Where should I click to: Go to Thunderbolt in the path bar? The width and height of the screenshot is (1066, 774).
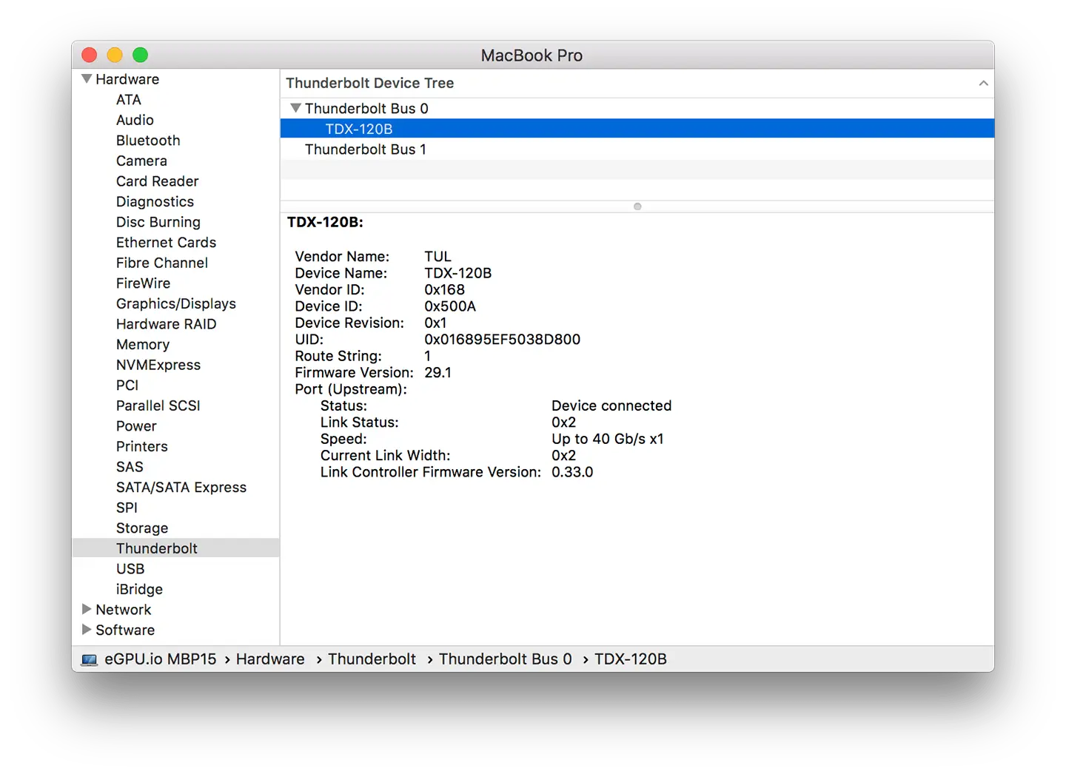[x=372, y=659]
